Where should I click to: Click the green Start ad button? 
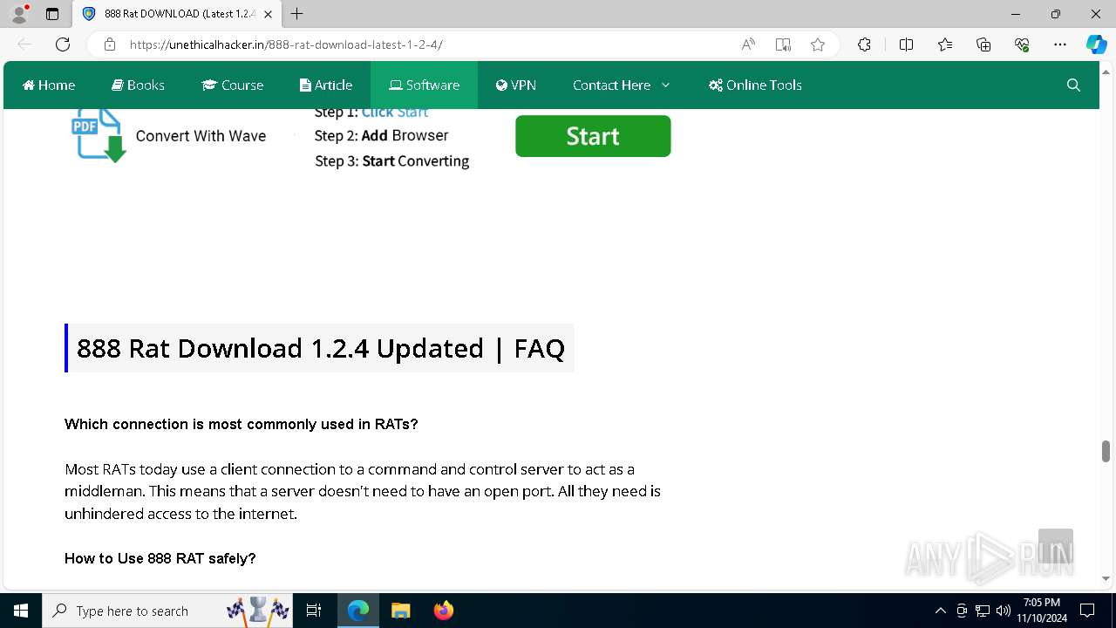(593, 136)
